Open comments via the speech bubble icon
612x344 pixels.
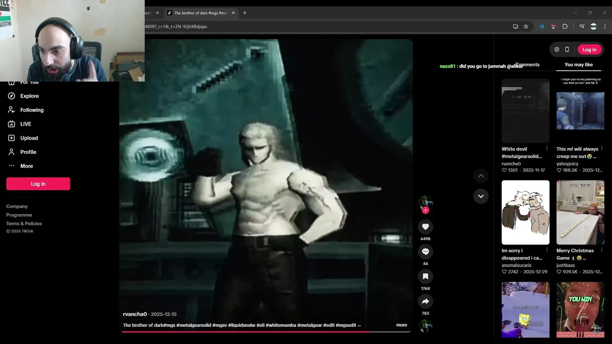[x=425, y=251]
